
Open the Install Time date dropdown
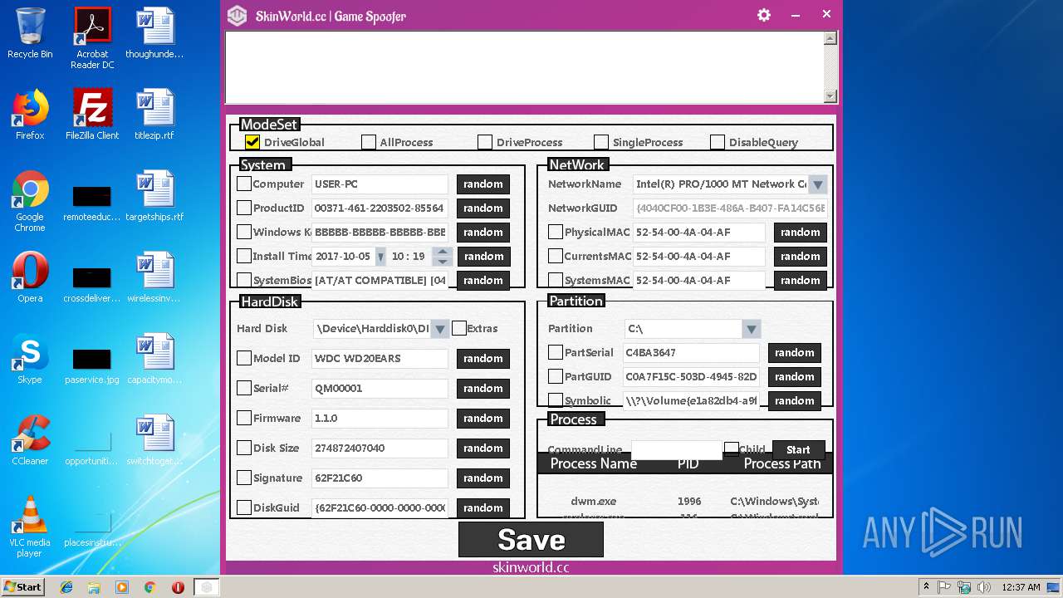380,257
